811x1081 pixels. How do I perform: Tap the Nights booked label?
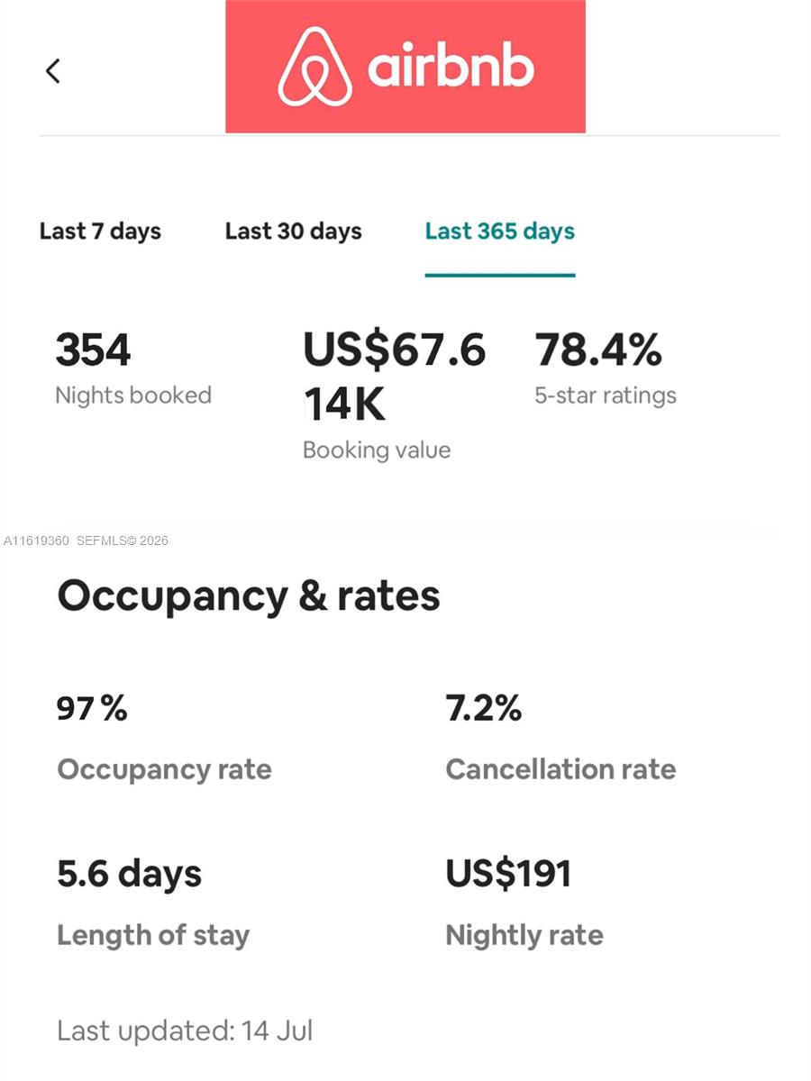(x=133, y=395)
